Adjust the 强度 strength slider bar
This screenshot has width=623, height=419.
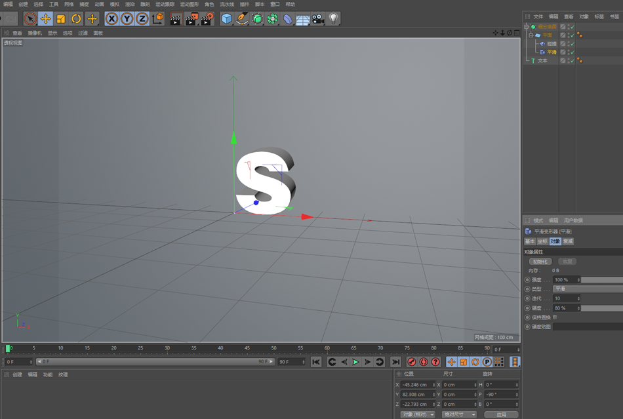(602, 279)
